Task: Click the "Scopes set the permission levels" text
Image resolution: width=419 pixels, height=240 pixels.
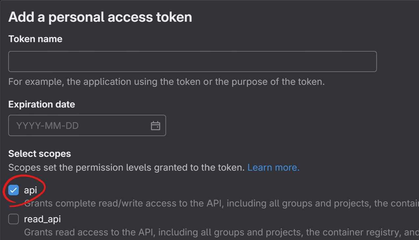Action: click(x=126, y=168)
